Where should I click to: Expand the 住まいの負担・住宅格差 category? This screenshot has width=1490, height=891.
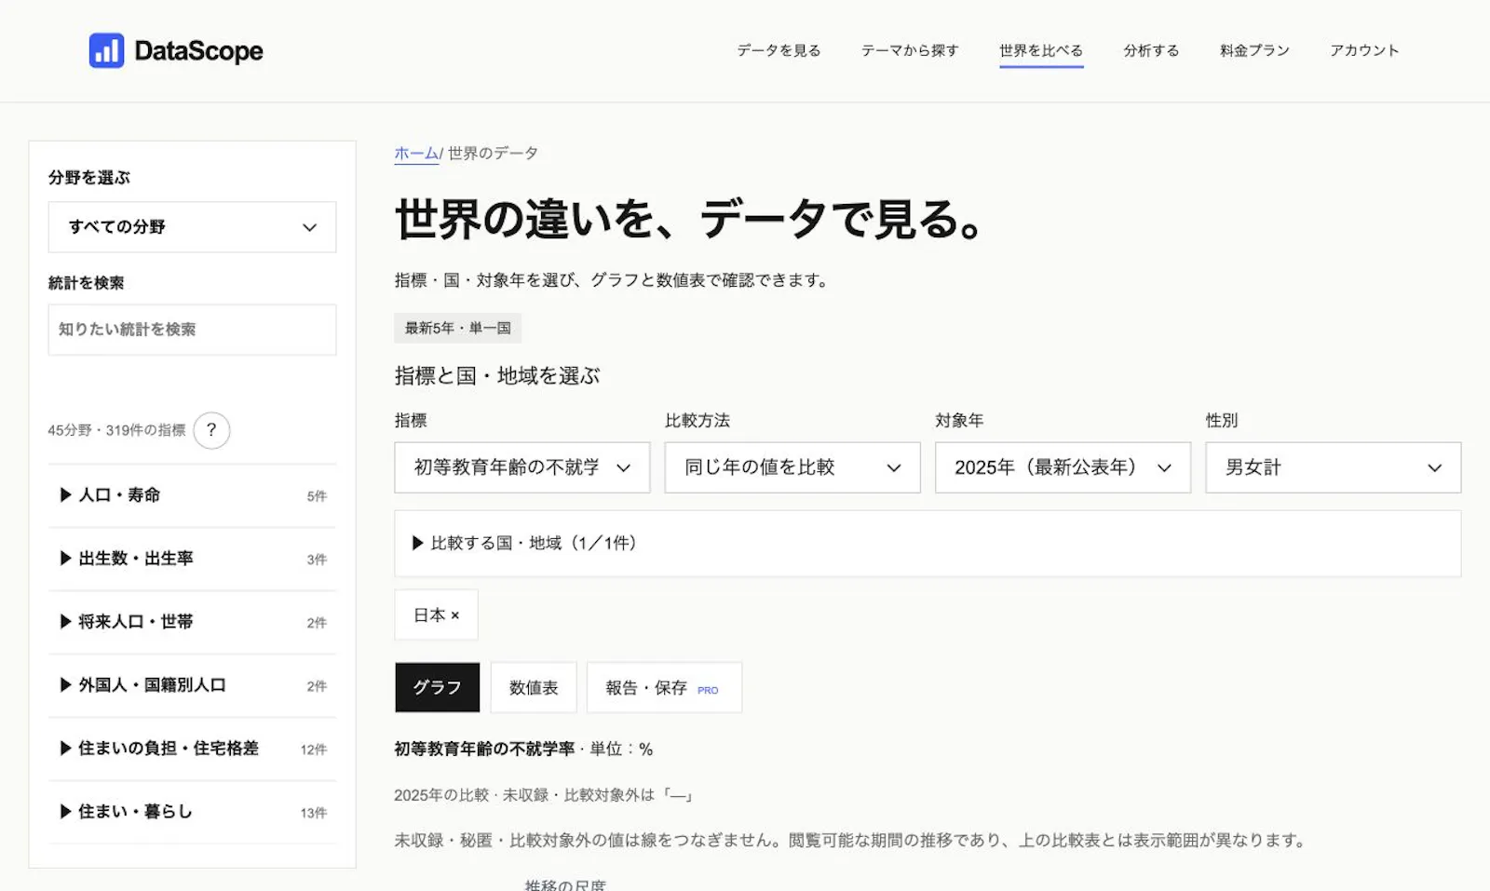coord(192,749)
